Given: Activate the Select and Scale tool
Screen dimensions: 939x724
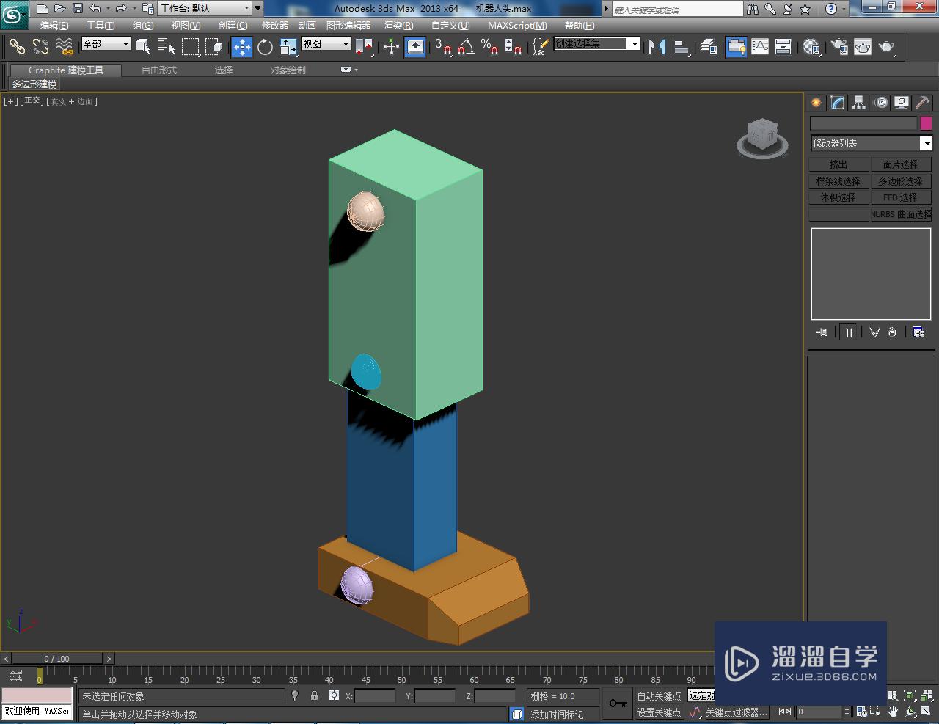Looking at the screenshot, I should (x=289, y=47).
